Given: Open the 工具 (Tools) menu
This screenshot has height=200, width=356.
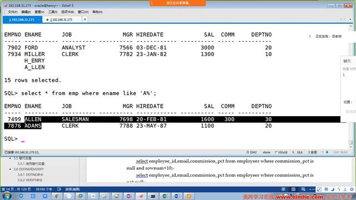Looking at the screenshot, I should point(52,12).
